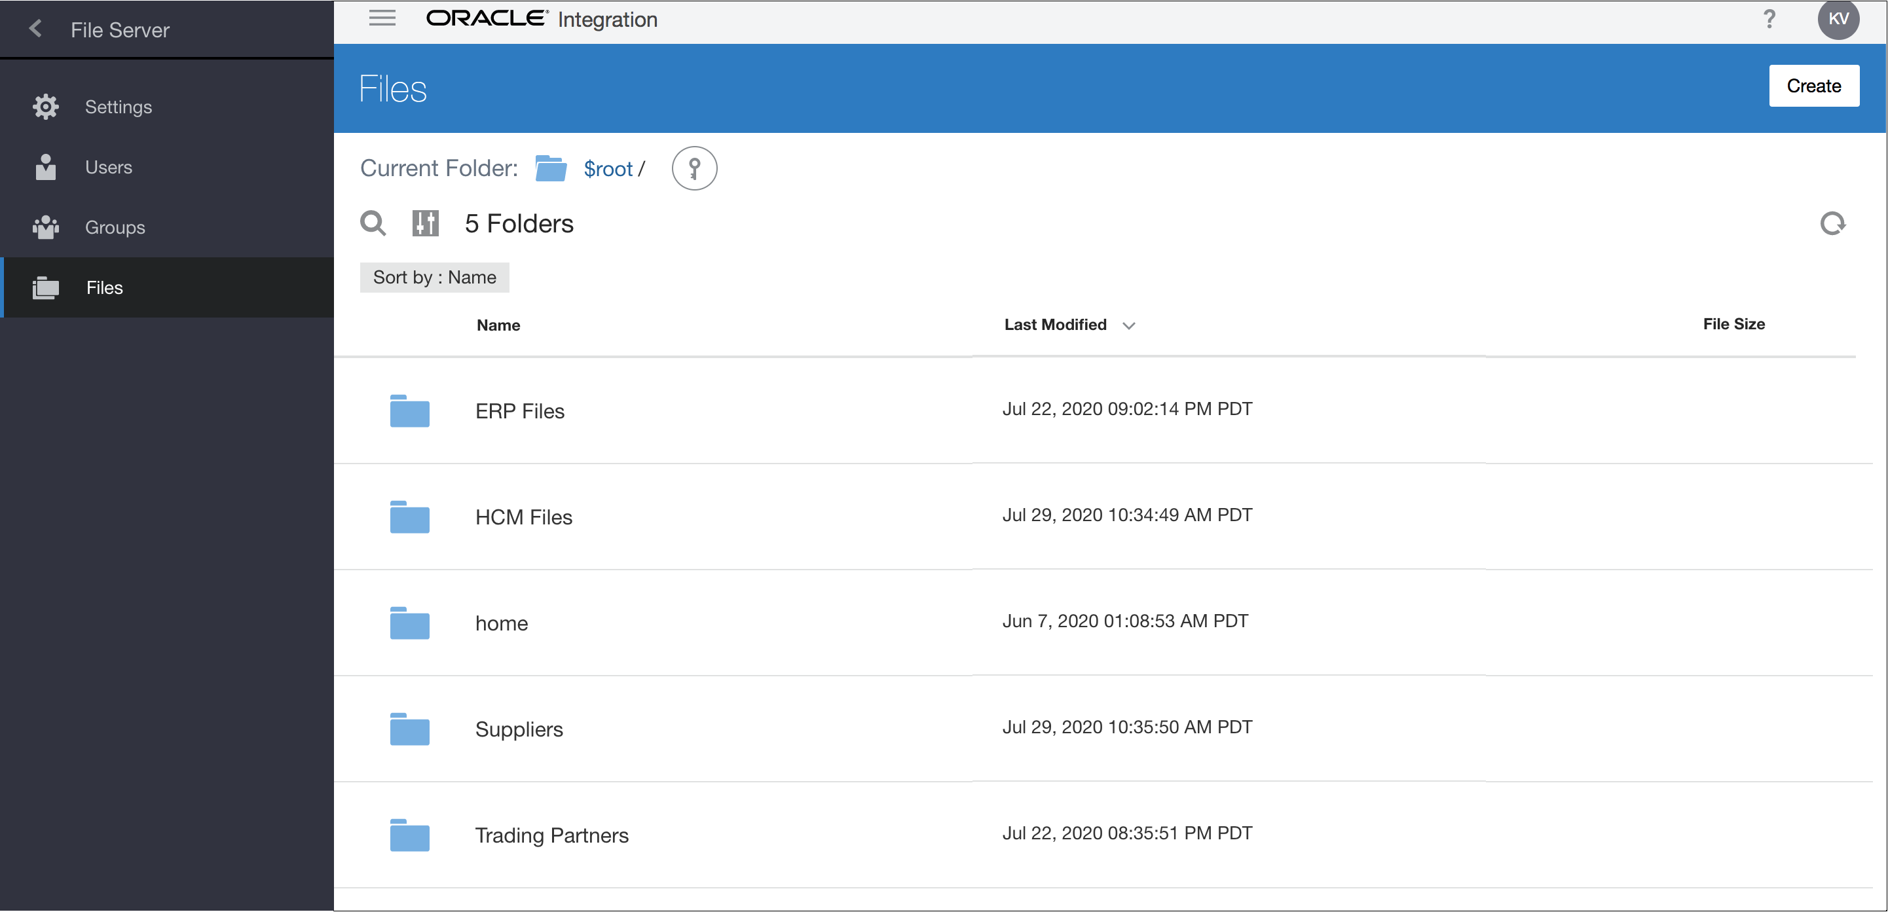This screenshot has height=912, width=1888.
Task: Open the Trading Partners folder
Action: click(x=552, y=834)
